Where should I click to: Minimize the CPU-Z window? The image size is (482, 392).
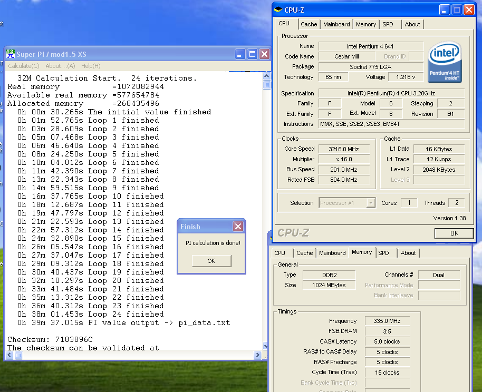coord(444,10)
